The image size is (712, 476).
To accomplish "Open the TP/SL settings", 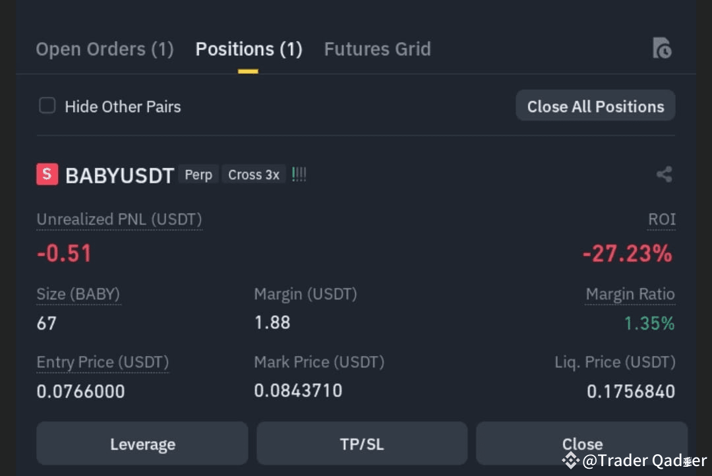I will pos(361,443).
